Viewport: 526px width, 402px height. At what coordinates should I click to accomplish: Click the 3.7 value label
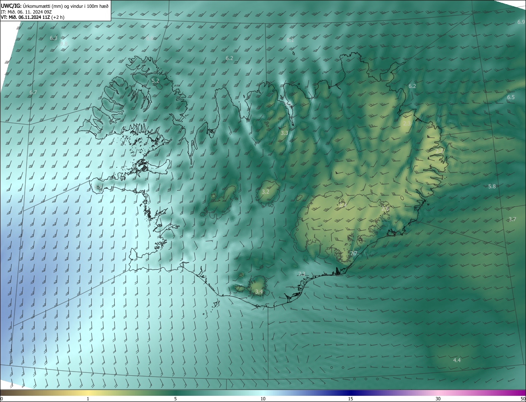pos(512,219)
